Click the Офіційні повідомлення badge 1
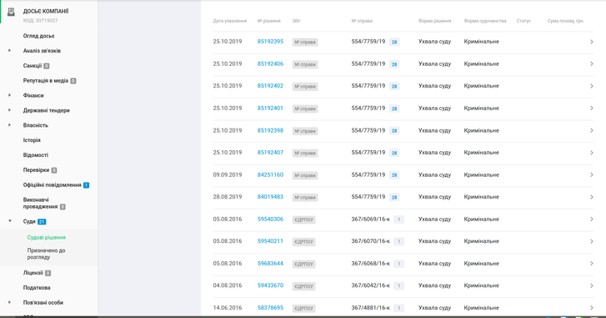 (x=86, y=185)
